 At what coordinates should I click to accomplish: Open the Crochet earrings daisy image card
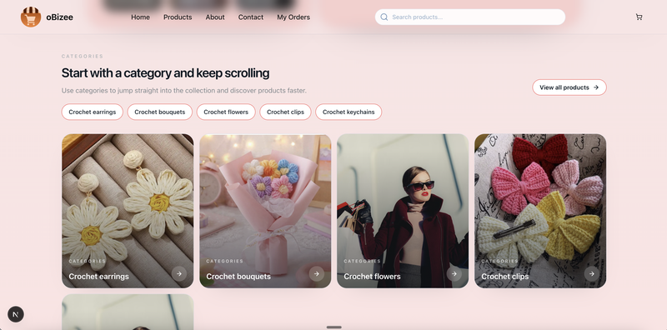click(x=128, y=211)
